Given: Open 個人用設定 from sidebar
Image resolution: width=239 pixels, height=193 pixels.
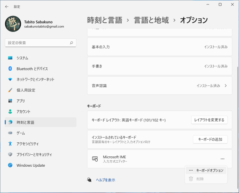Looking at the screenshot, I should [41, 90].
